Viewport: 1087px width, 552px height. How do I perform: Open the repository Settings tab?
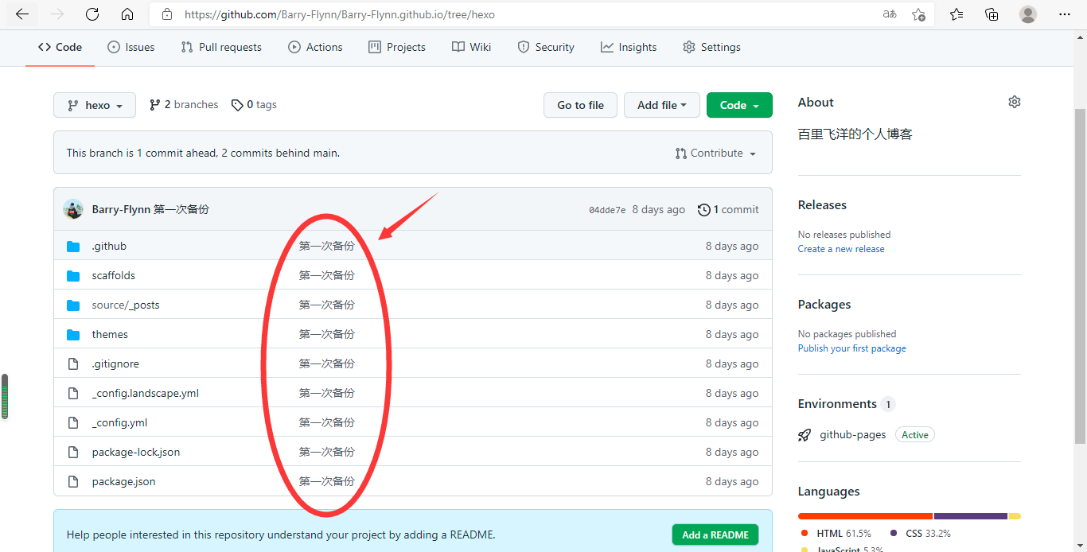(711, 47)
